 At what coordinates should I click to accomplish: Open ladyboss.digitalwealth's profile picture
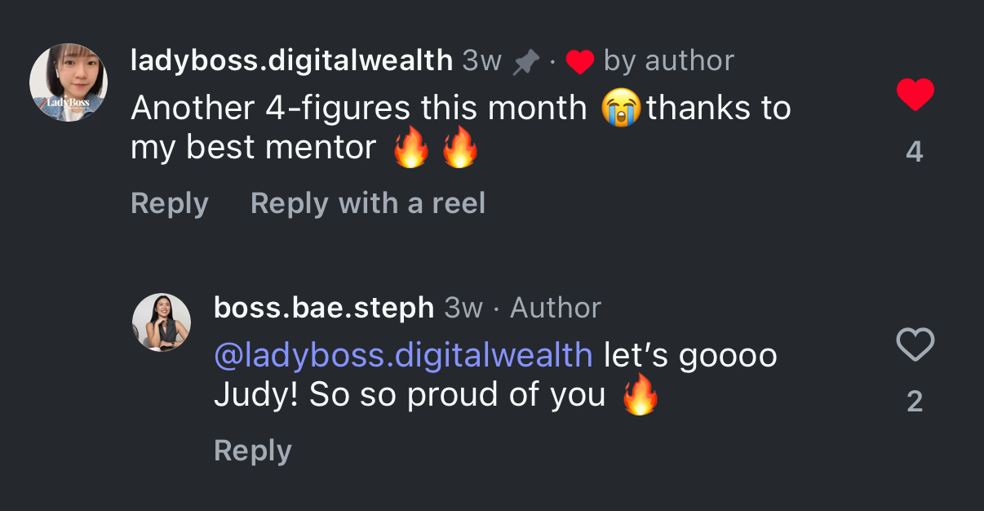pyautogui.click(x=69, y=82)
